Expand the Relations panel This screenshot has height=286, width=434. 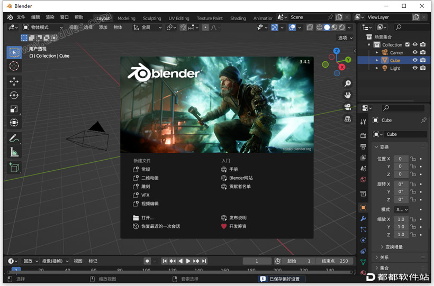(x=382, y=257)
